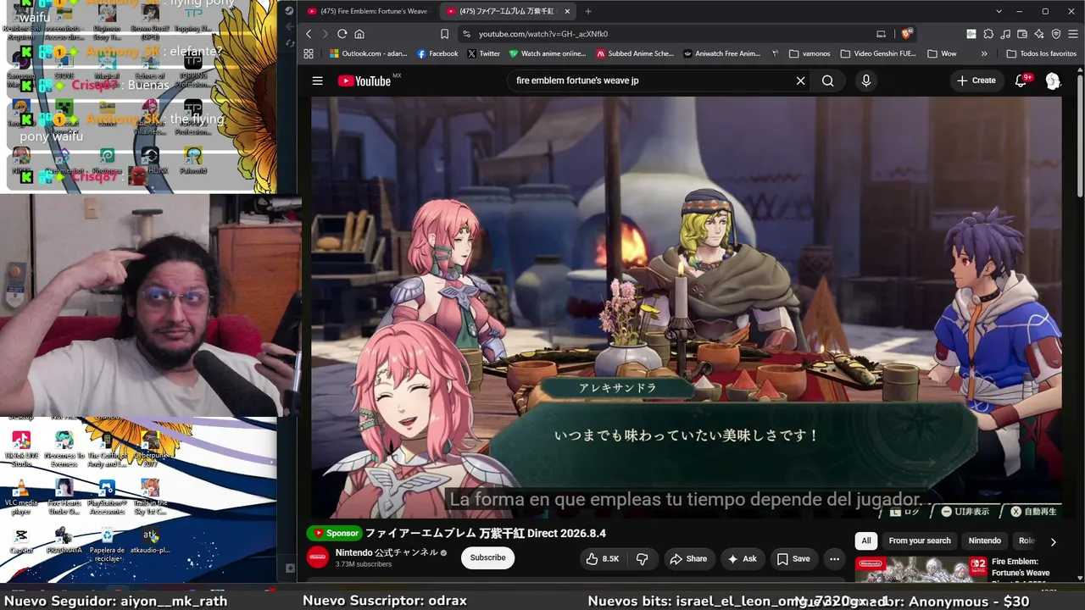Open the Brave Wallet toolbar icon

tap(1022, 34)
